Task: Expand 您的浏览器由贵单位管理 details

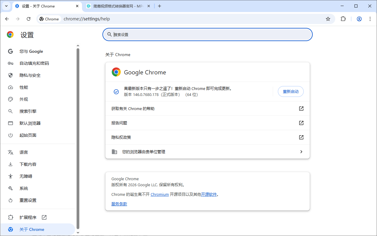Action: tap(207, 151)
